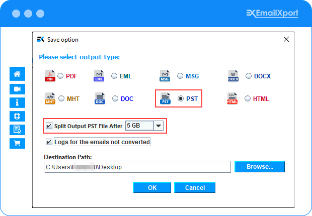Click the PDF file type icon
312x216 pixels.
click(x=50, y=76)
